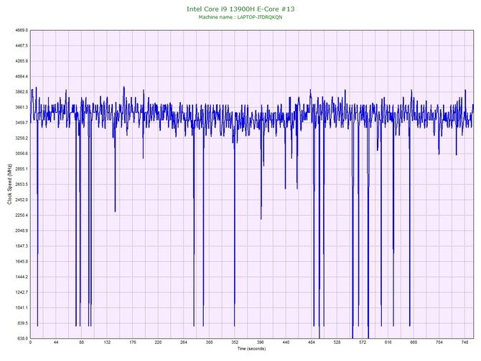This screenshot has width=481, height=361.
Task: Click the y-axis value 638.0
Action: coord(22,339)
